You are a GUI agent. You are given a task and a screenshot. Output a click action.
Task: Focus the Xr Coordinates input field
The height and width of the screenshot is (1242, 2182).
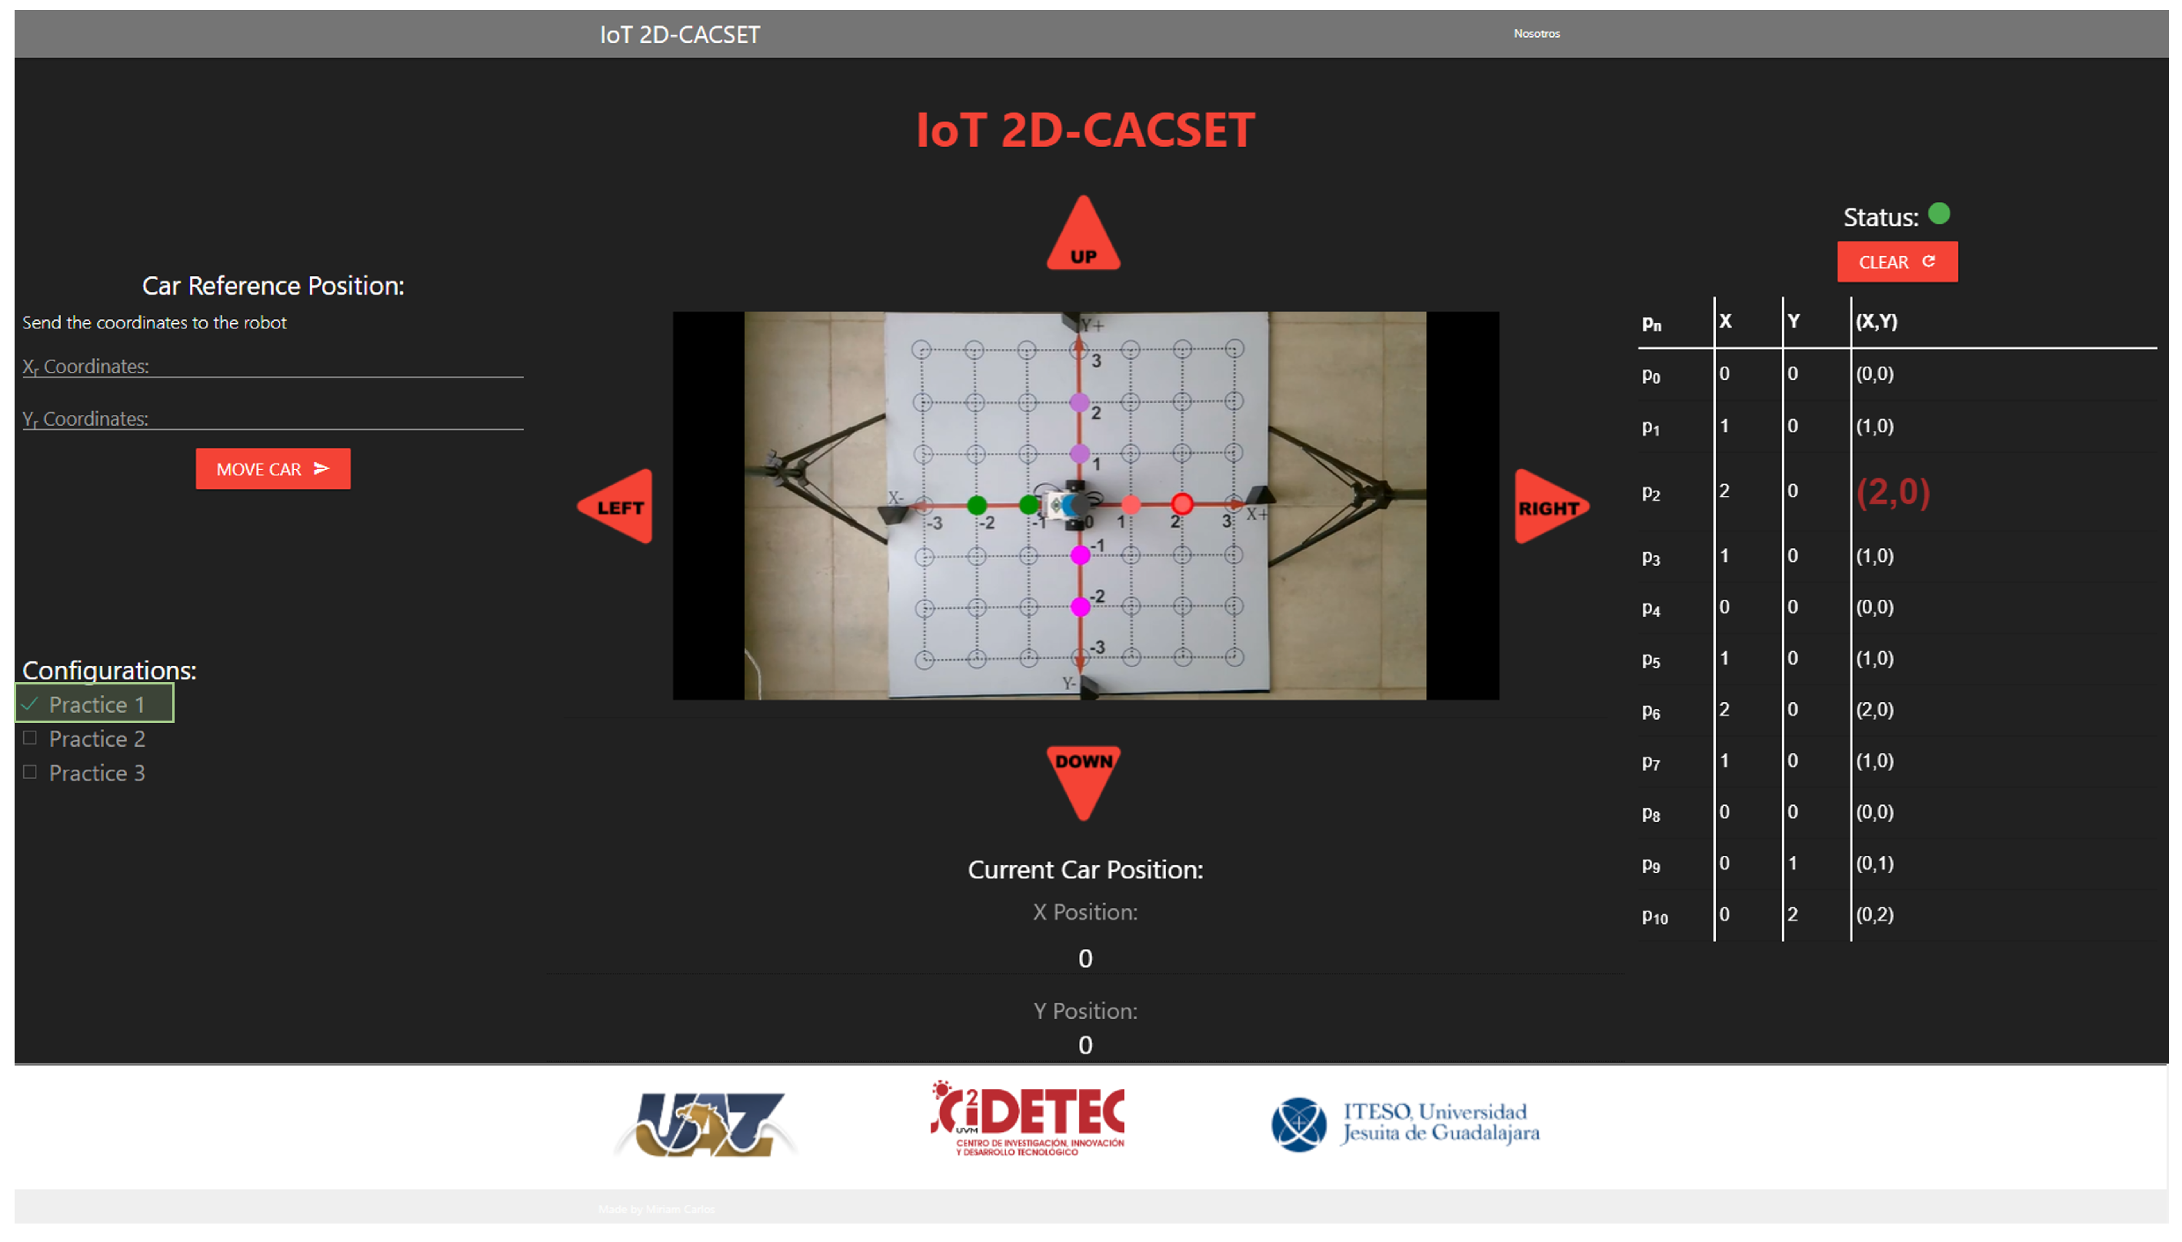(x=272, y=366)
